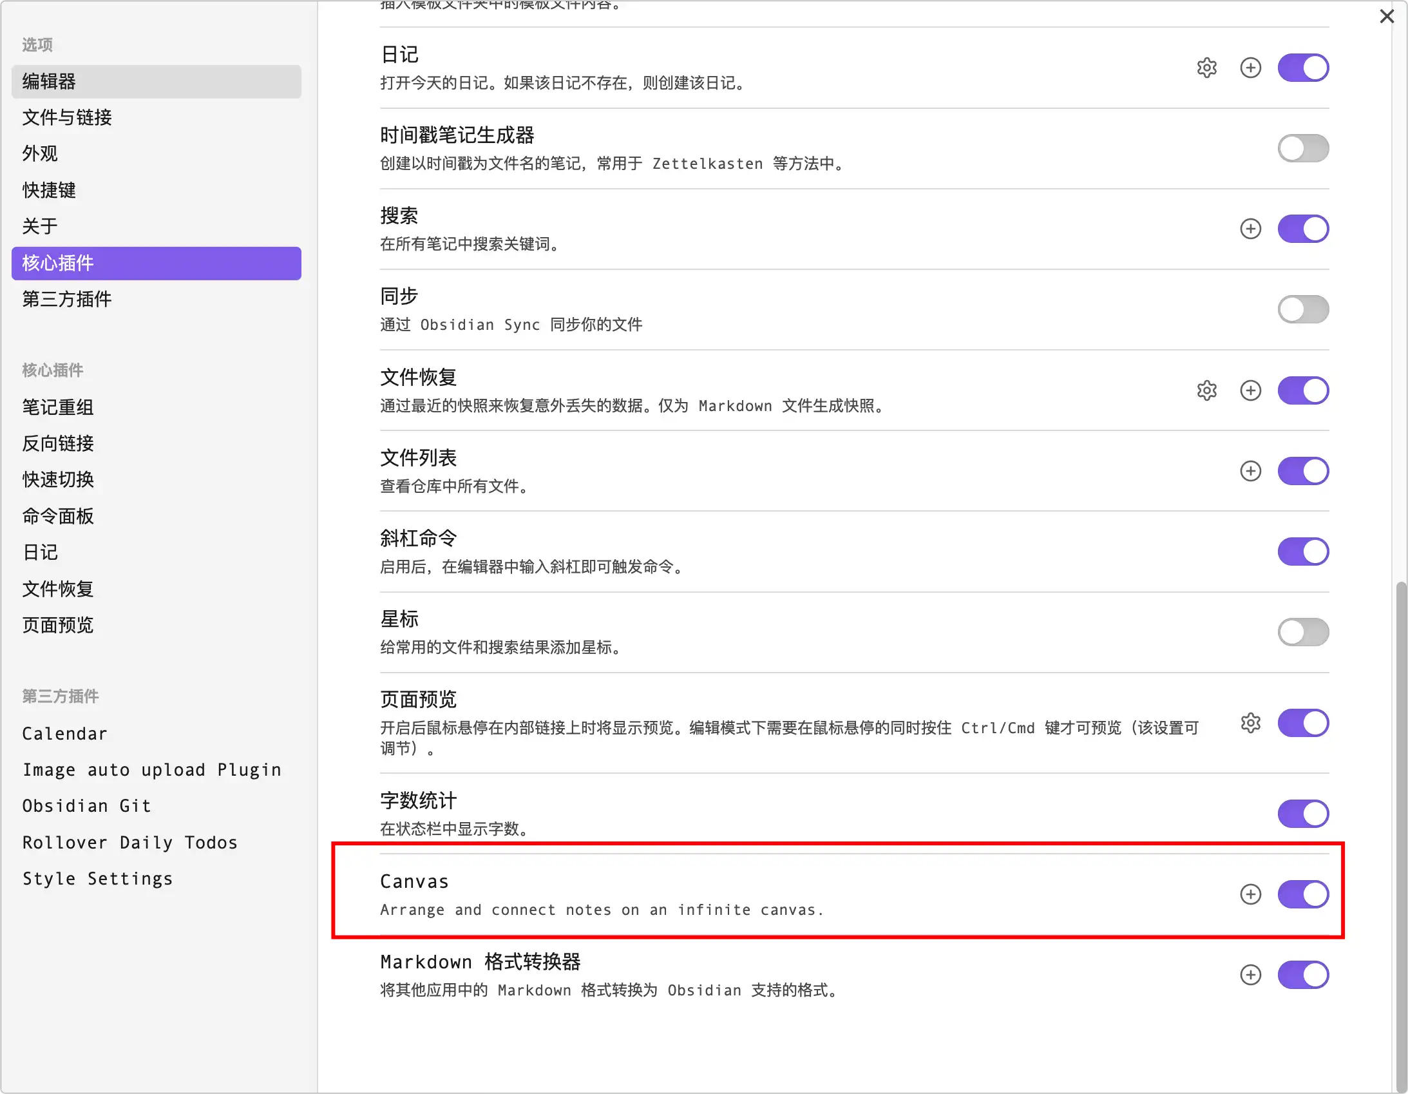Enable the 时间戳笔记生成器 toggle
The height and width of the screenshot is (1094, 1408).
coord(1302,148)
